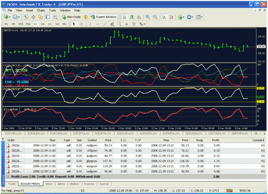Sort history by the Swap column
This screenshot has width=268, height=194.
(x=199, y=140)
